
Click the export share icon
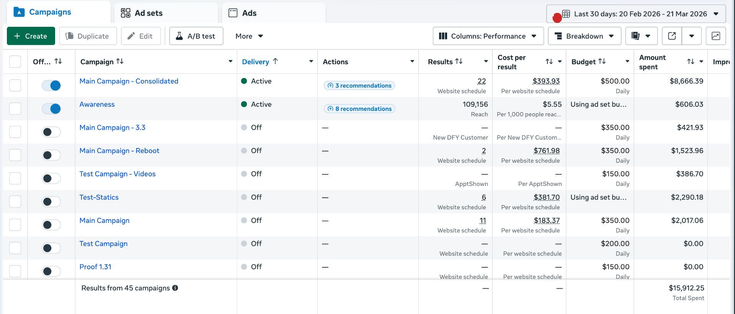tap(672, 36)
